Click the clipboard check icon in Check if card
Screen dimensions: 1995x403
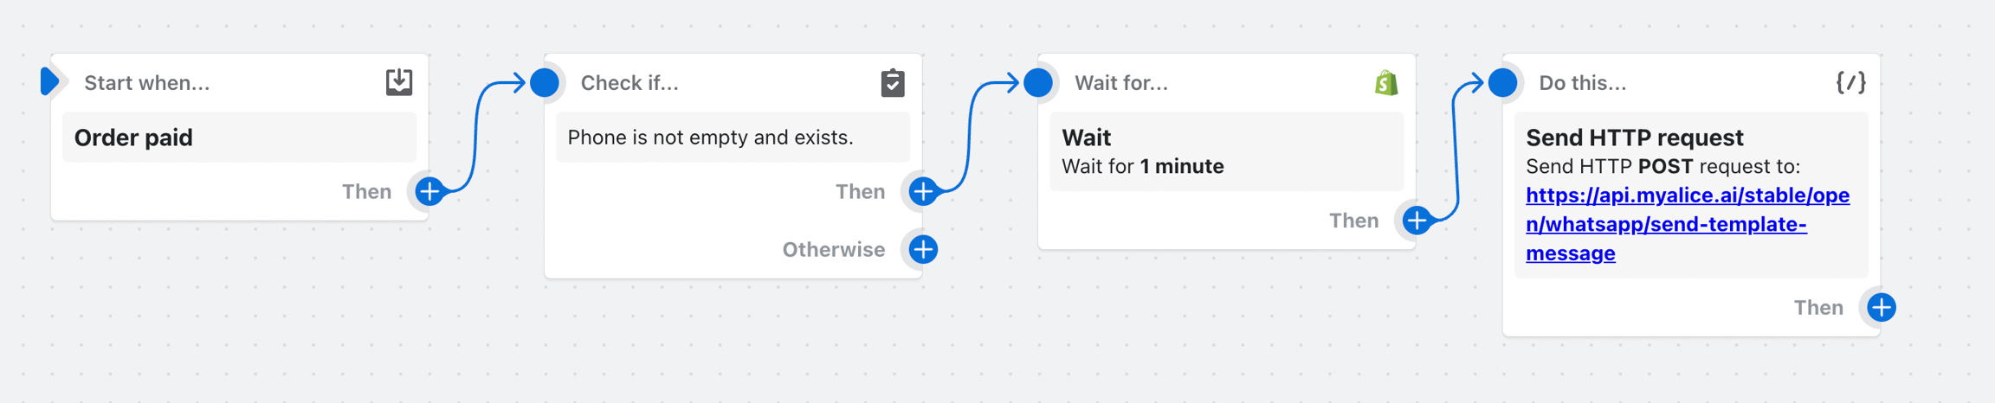coord(893,83)
